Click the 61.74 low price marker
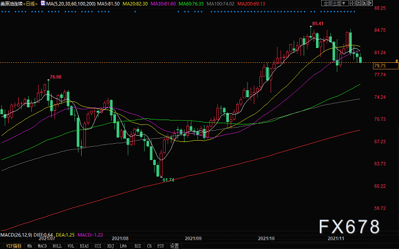 [x=168, y=180]
